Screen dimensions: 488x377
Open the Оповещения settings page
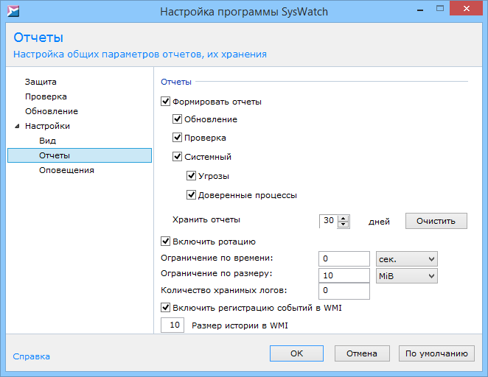(x=66, y=170)
